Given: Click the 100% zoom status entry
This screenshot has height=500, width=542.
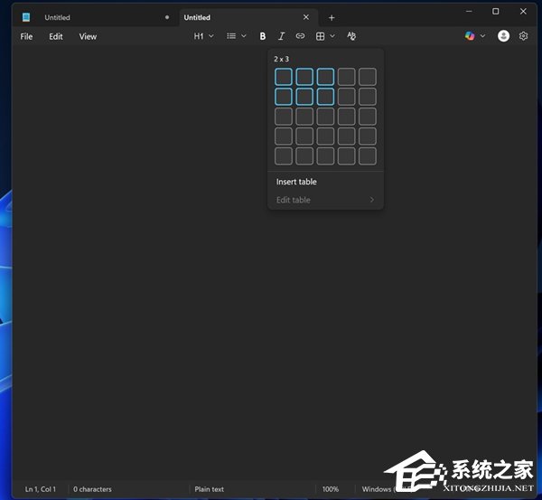Looking at the screenshot, I should [x=330, y=489].
